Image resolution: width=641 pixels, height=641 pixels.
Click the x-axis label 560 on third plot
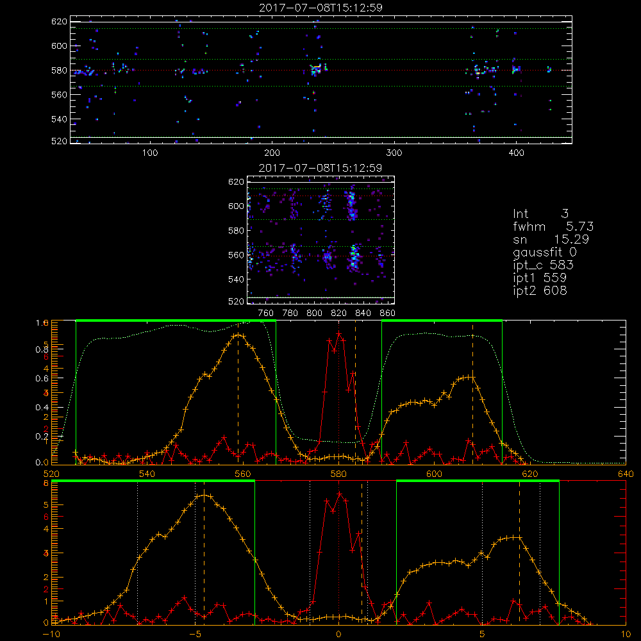tap(243, 474)
